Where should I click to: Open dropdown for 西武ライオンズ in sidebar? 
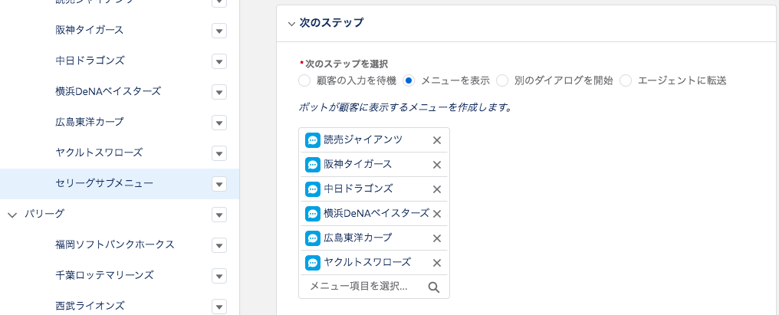coord(219,306)
